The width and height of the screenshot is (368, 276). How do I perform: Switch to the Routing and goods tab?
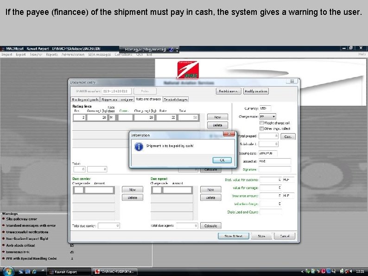tap(85, 100)
